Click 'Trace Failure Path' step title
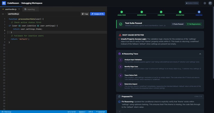 (131, 75)
